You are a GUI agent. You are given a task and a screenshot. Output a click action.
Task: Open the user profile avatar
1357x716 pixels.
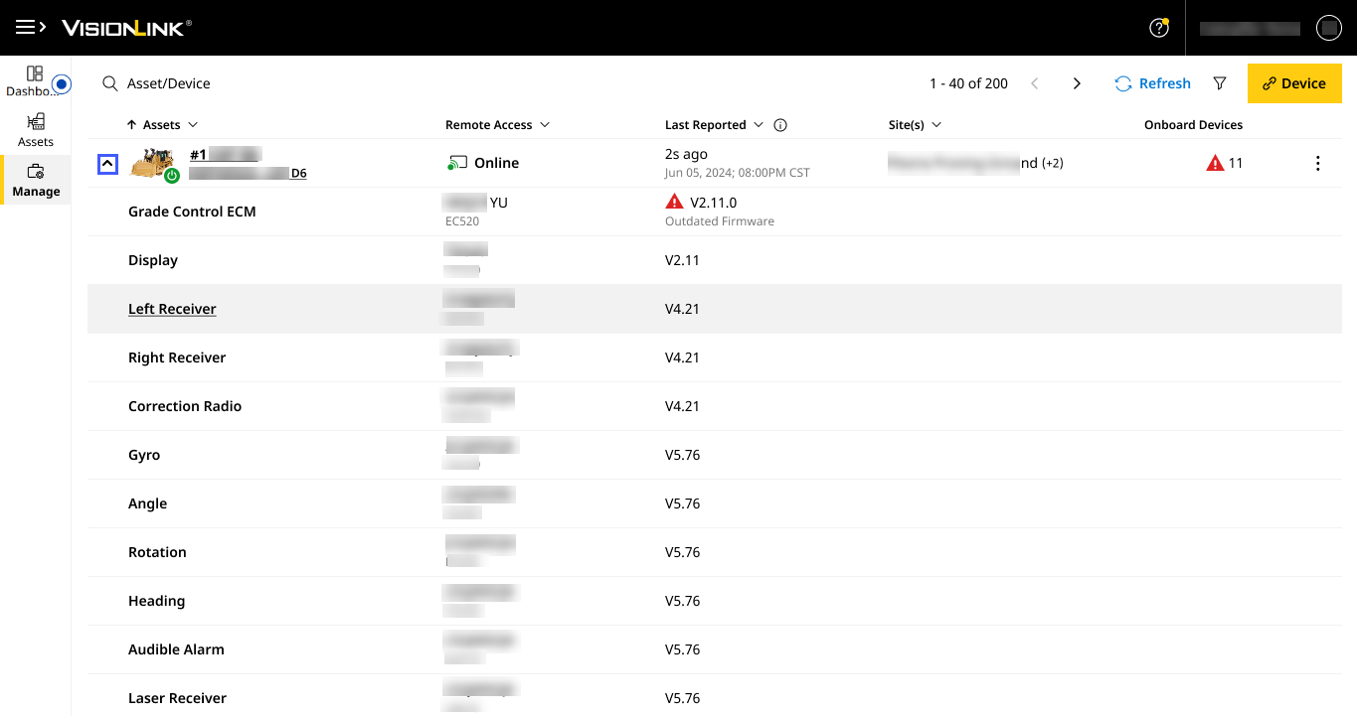[x=1328, y=28]
